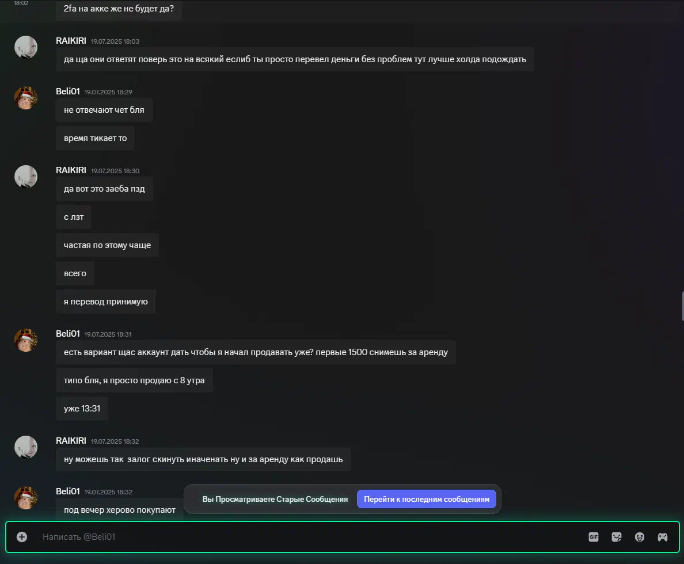This screenshot has width=684, height=564.
Task: Click Beli01 username at 18:31 message
Action: click(67, 334)
